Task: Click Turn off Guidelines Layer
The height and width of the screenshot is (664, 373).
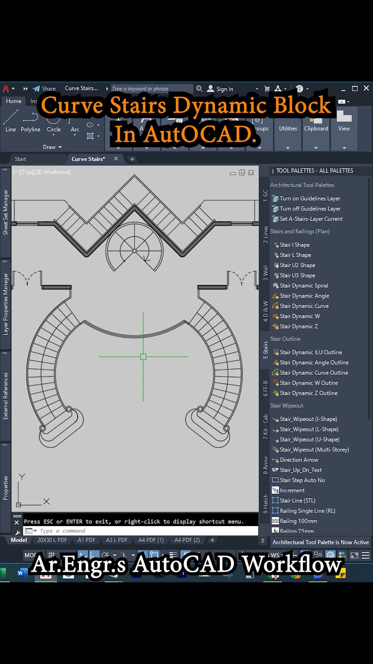Action: pos(306,209)
